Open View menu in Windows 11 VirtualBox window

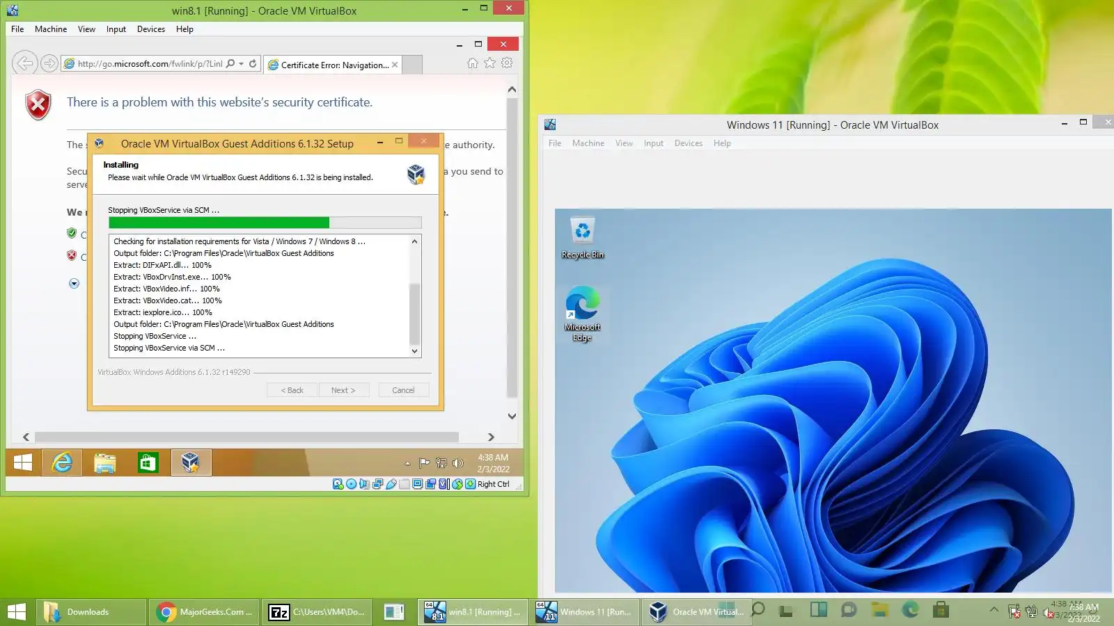coord(624,143)
